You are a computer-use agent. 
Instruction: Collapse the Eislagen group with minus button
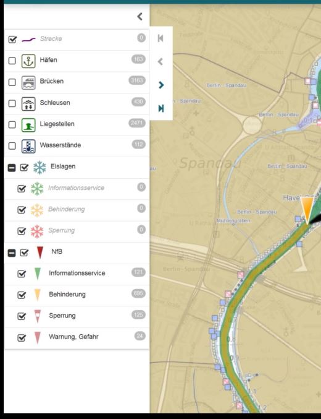pos(12,168)
